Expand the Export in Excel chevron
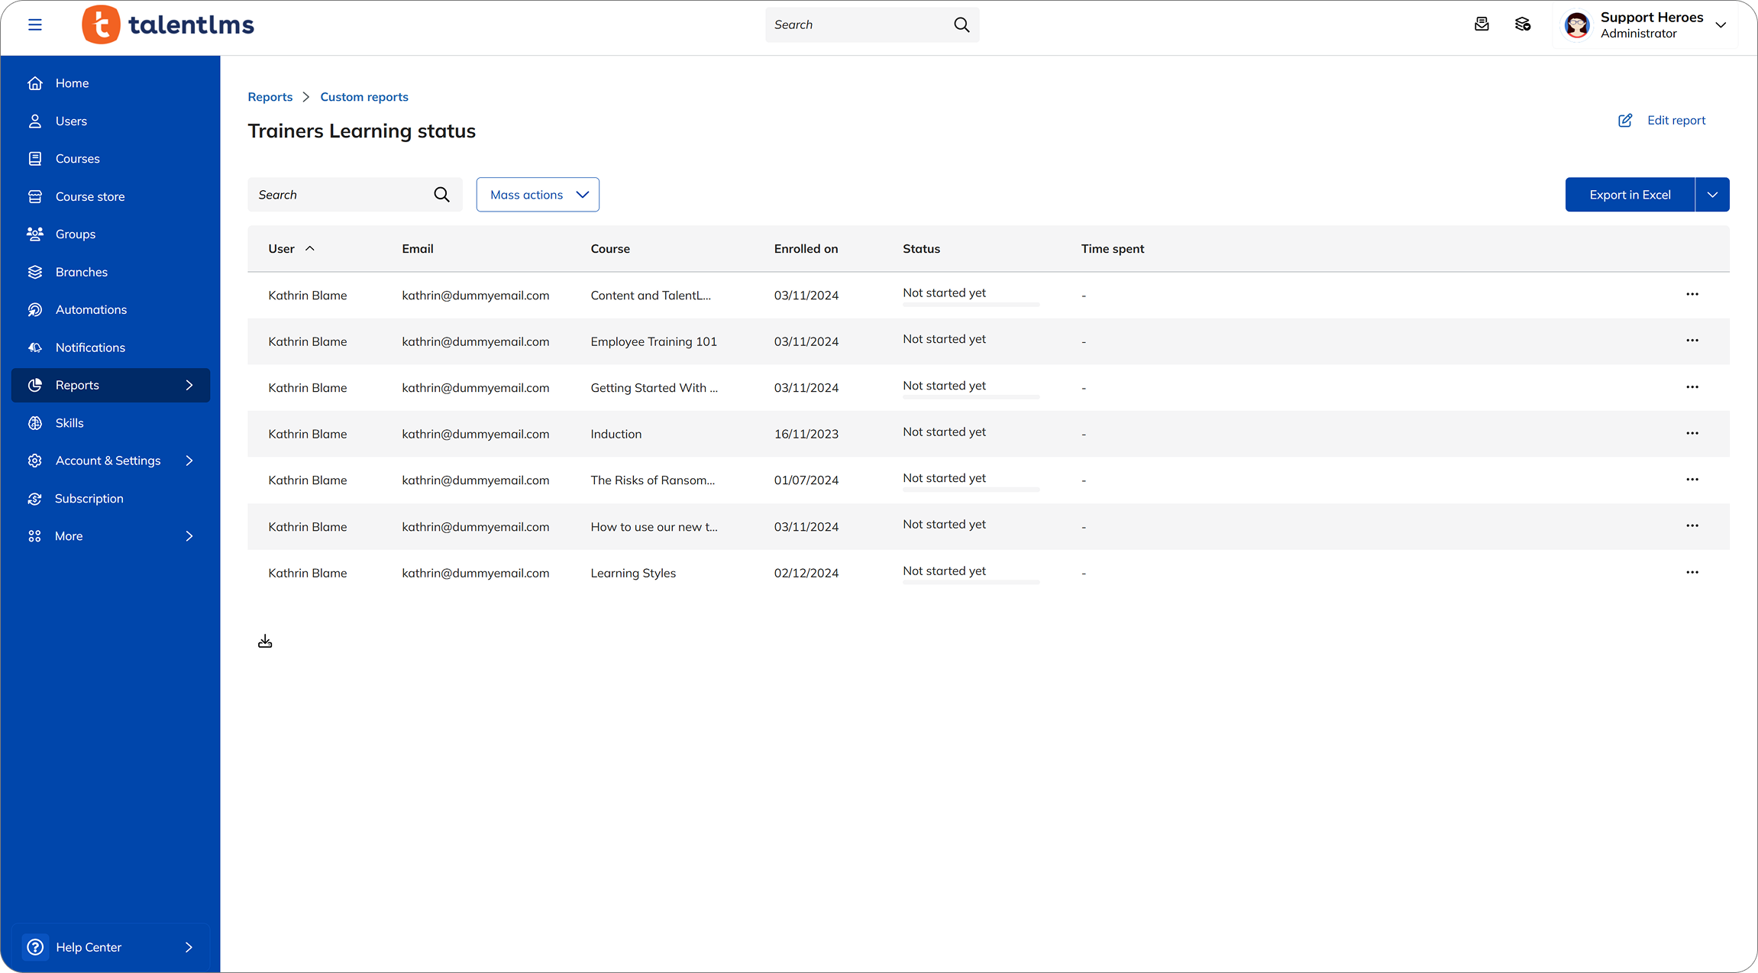The image size is (1758, 973). [x=1712, y=194]
